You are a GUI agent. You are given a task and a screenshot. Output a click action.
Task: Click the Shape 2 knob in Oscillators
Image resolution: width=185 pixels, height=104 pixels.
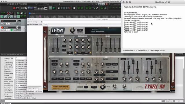[x=83, y=40]
